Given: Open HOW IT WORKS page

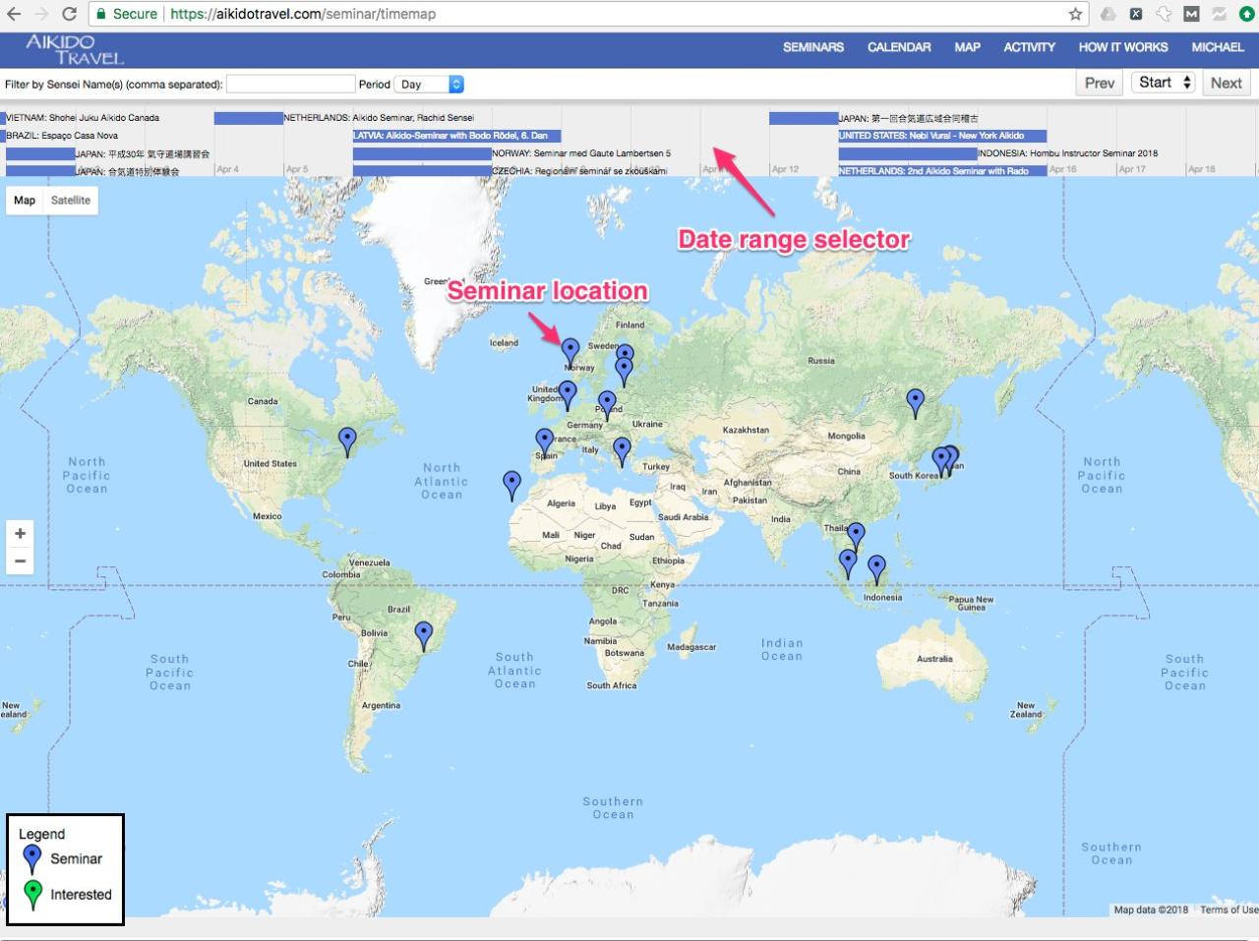Looking at the screenshot, I should pos(1122,47).
